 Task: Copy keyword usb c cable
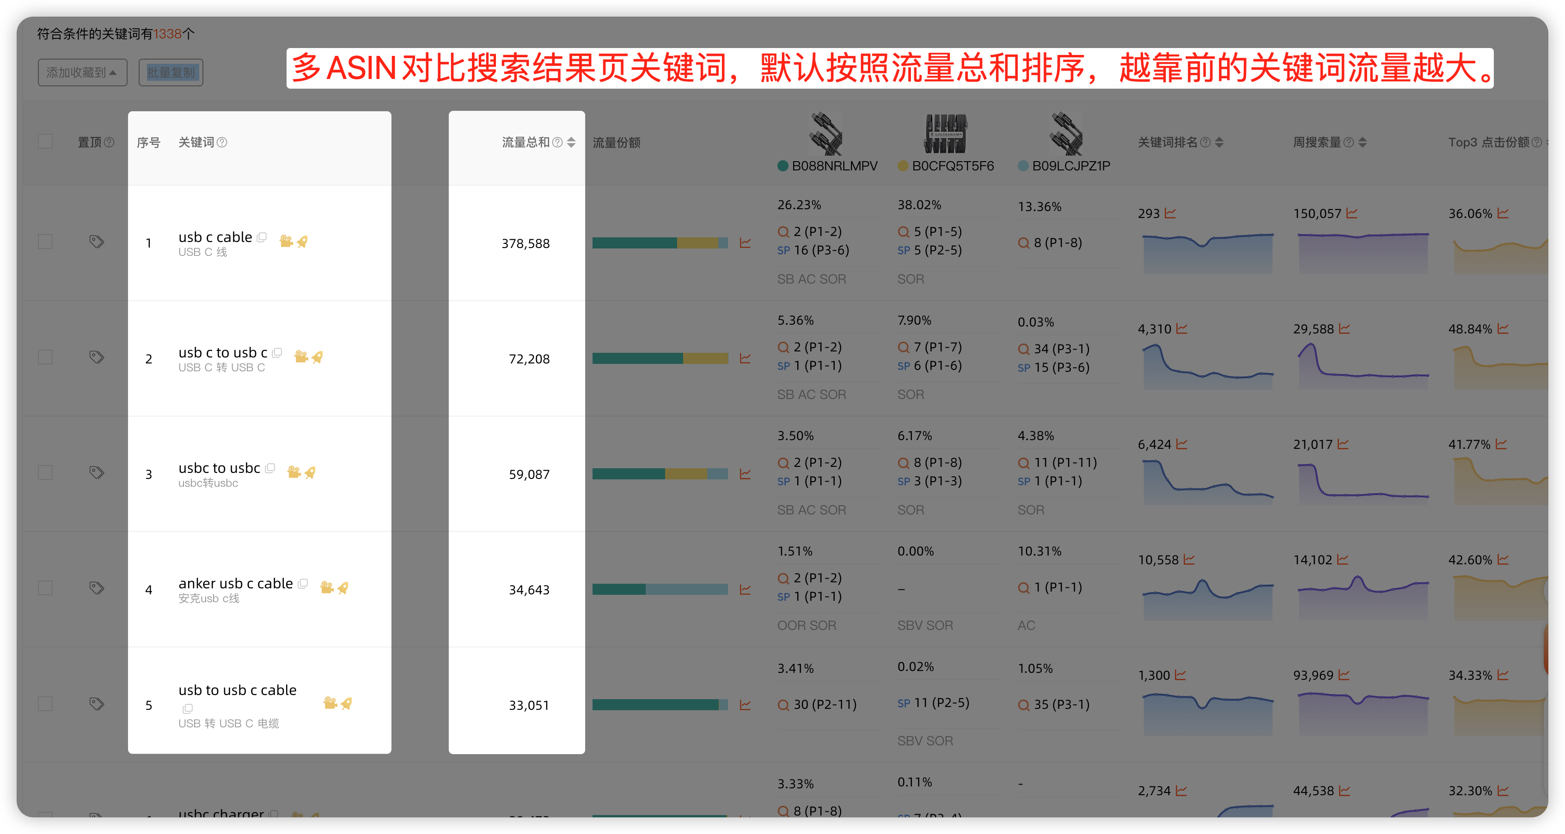[x=262, y=237]
